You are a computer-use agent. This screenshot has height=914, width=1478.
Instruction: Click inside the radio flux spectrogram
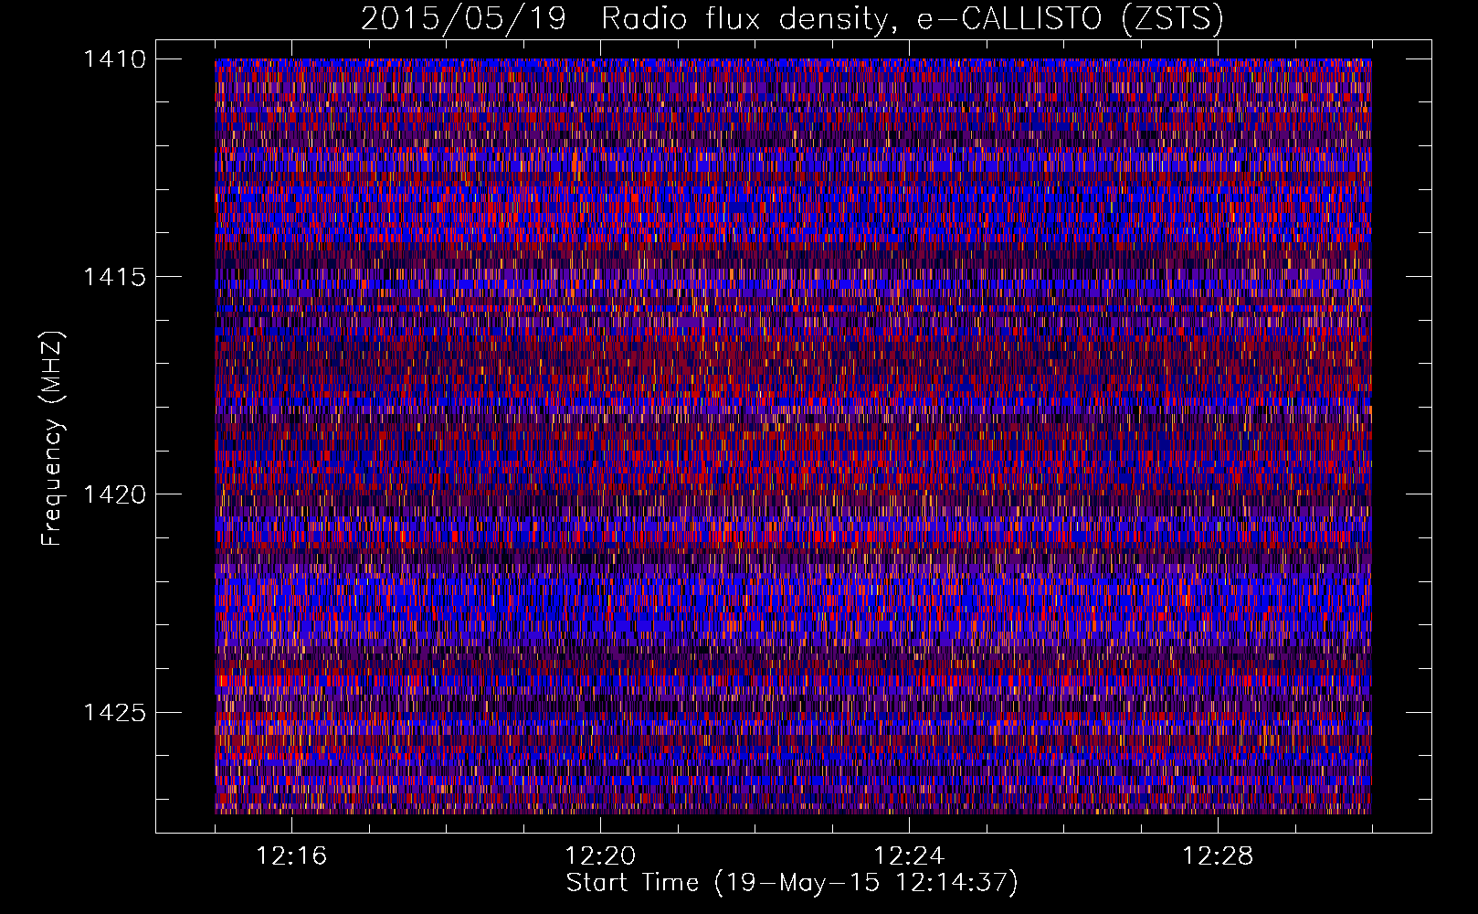[x=793, y=436]
